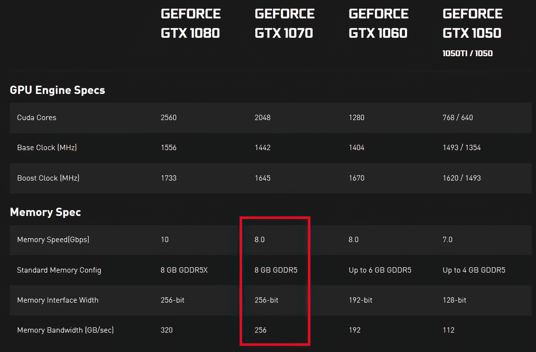The height and width of the screenshot is (352, 536).
Task: Select the Standard Memory Config row label
Action: coord(59,270)
